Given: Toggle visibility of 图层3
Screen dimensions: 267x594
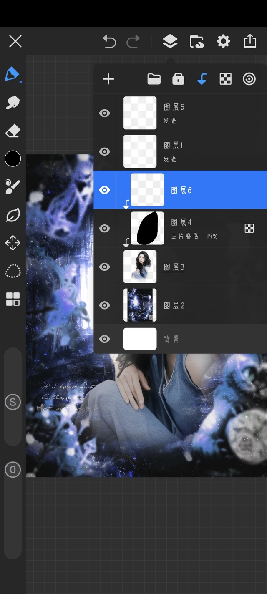Looking at the screenshot, I should pos(104,267).
